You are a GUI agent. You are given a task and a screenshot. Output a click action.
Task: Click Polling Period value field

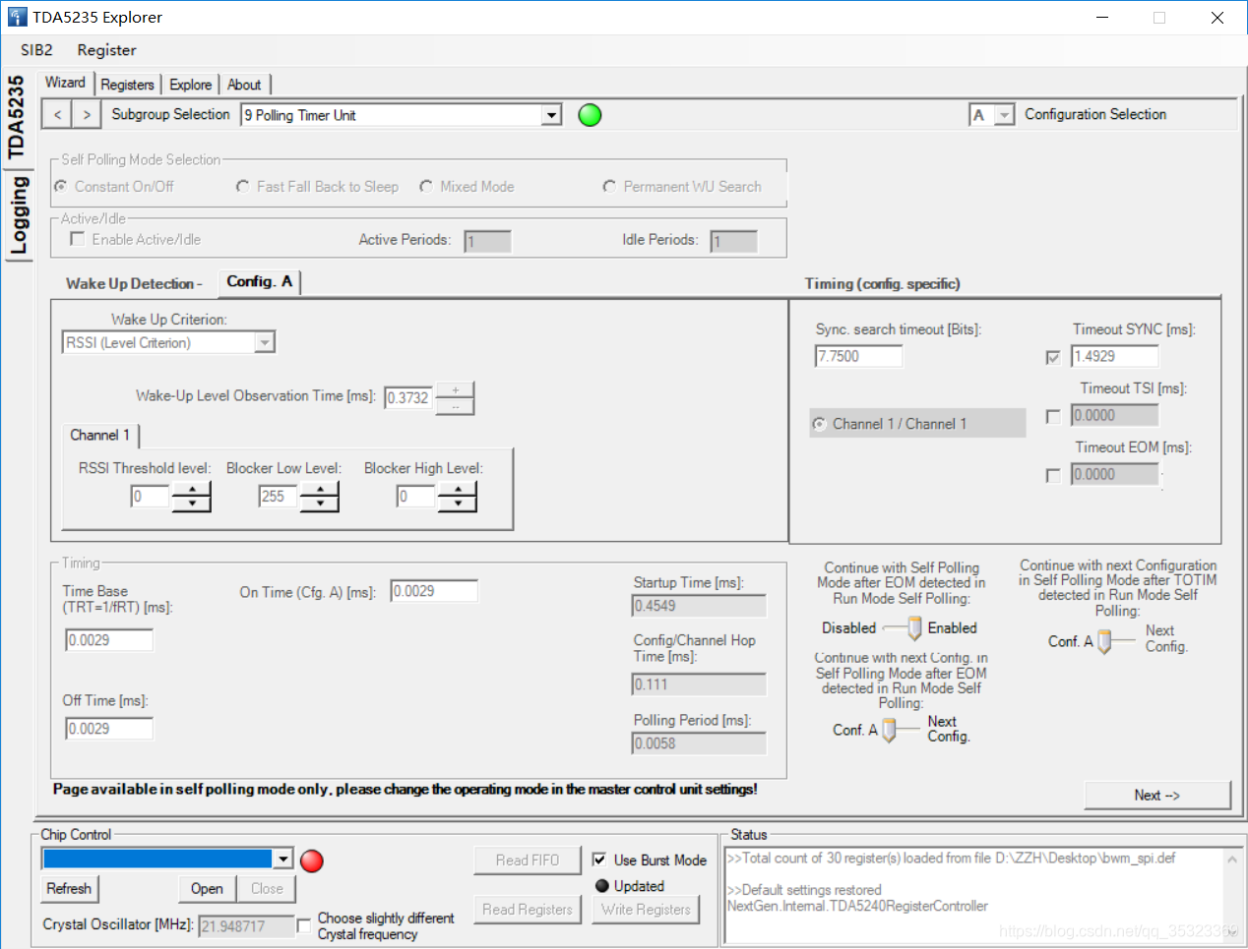coord(699,743)
